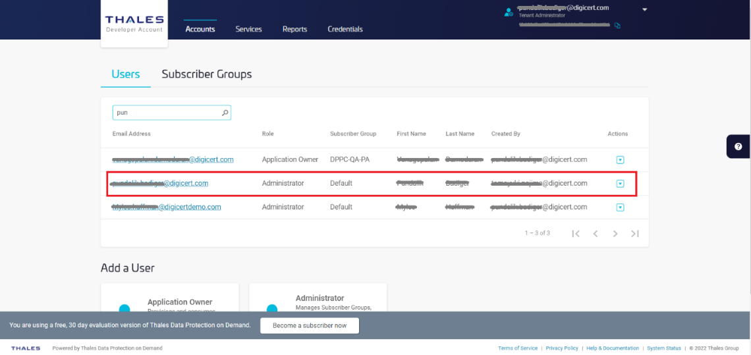Jump to the last page of users

635,233
